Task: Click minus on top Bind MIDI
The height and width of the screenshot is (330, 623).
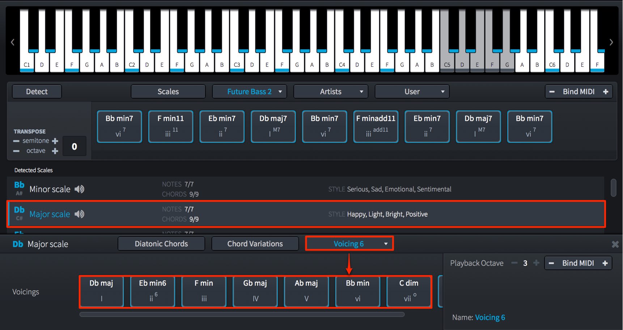Action: click(552, 92)
